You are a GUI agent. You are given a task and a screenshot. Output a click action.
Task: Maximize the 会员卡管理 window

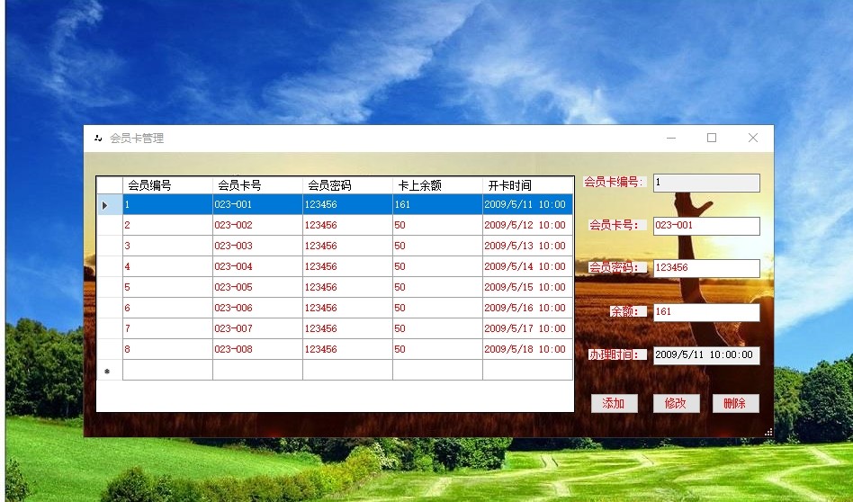click(x=712, y=139)
